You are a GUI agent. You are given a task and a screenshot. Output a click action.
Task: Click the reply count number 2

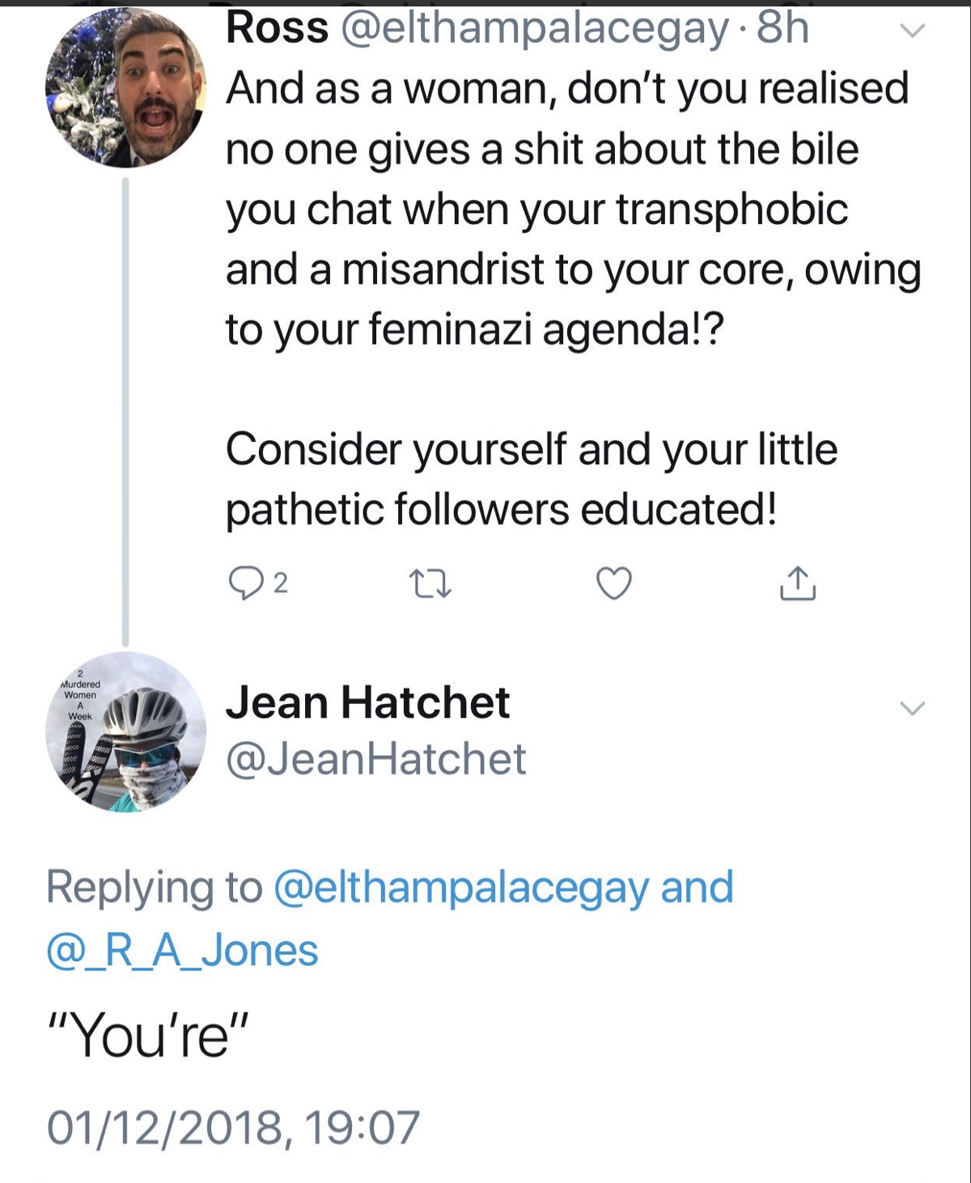coord(280,583)
